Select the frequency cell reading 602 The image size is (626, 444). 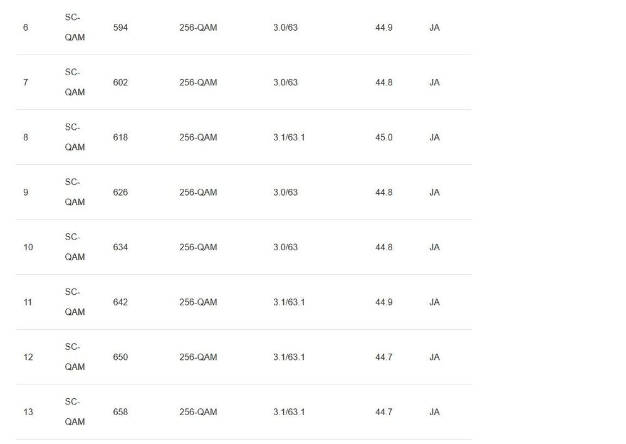coord(120,82)
